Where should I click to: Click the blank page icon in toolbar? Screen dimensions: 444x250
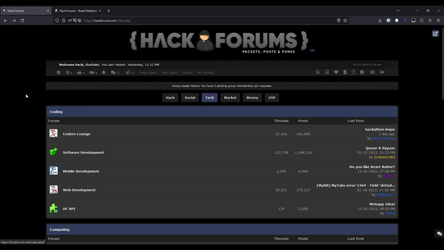point(353,72)
